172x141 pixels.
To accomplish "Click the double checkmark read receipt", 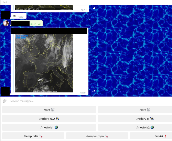I will [x=40, y=24].
